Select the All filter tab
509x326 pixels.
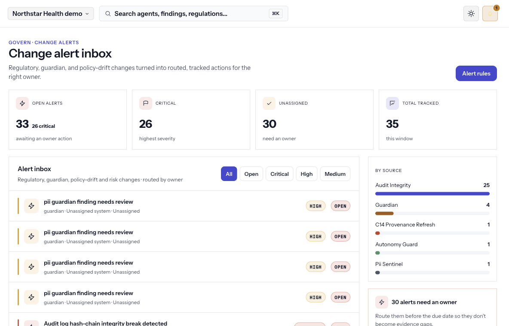tap(229, 174)
